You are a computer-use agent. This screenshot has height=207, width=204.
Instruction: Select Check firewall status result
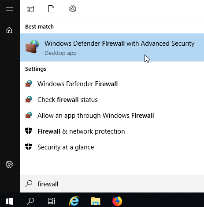[112, 100]
